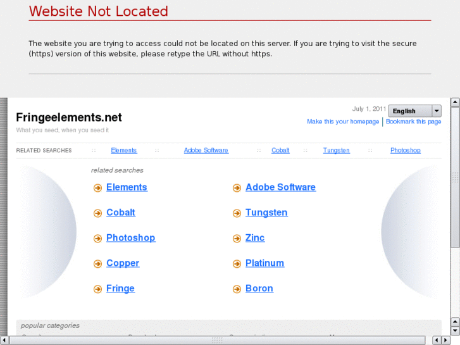Click the orange arrow icon beside Zinc
The height and width of the screenshot is (345, 460).
[x=237, y=239]
